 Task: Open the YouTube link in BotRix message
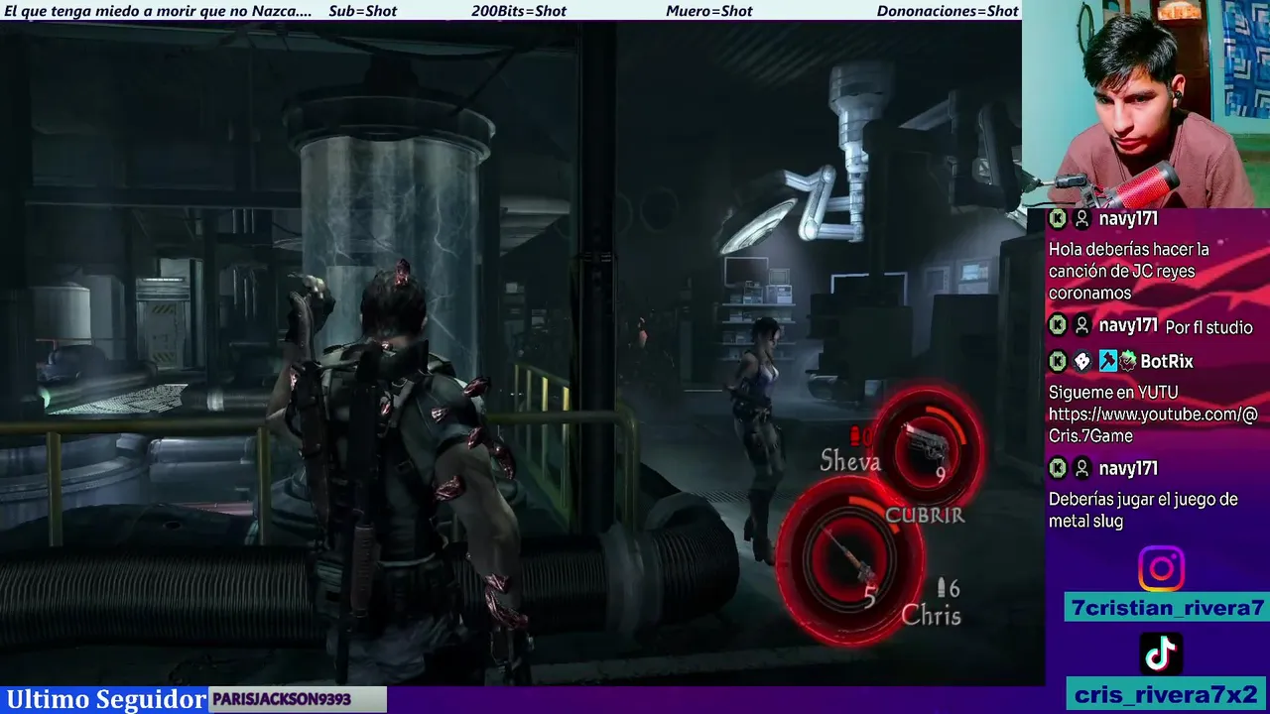(1153, 424)
